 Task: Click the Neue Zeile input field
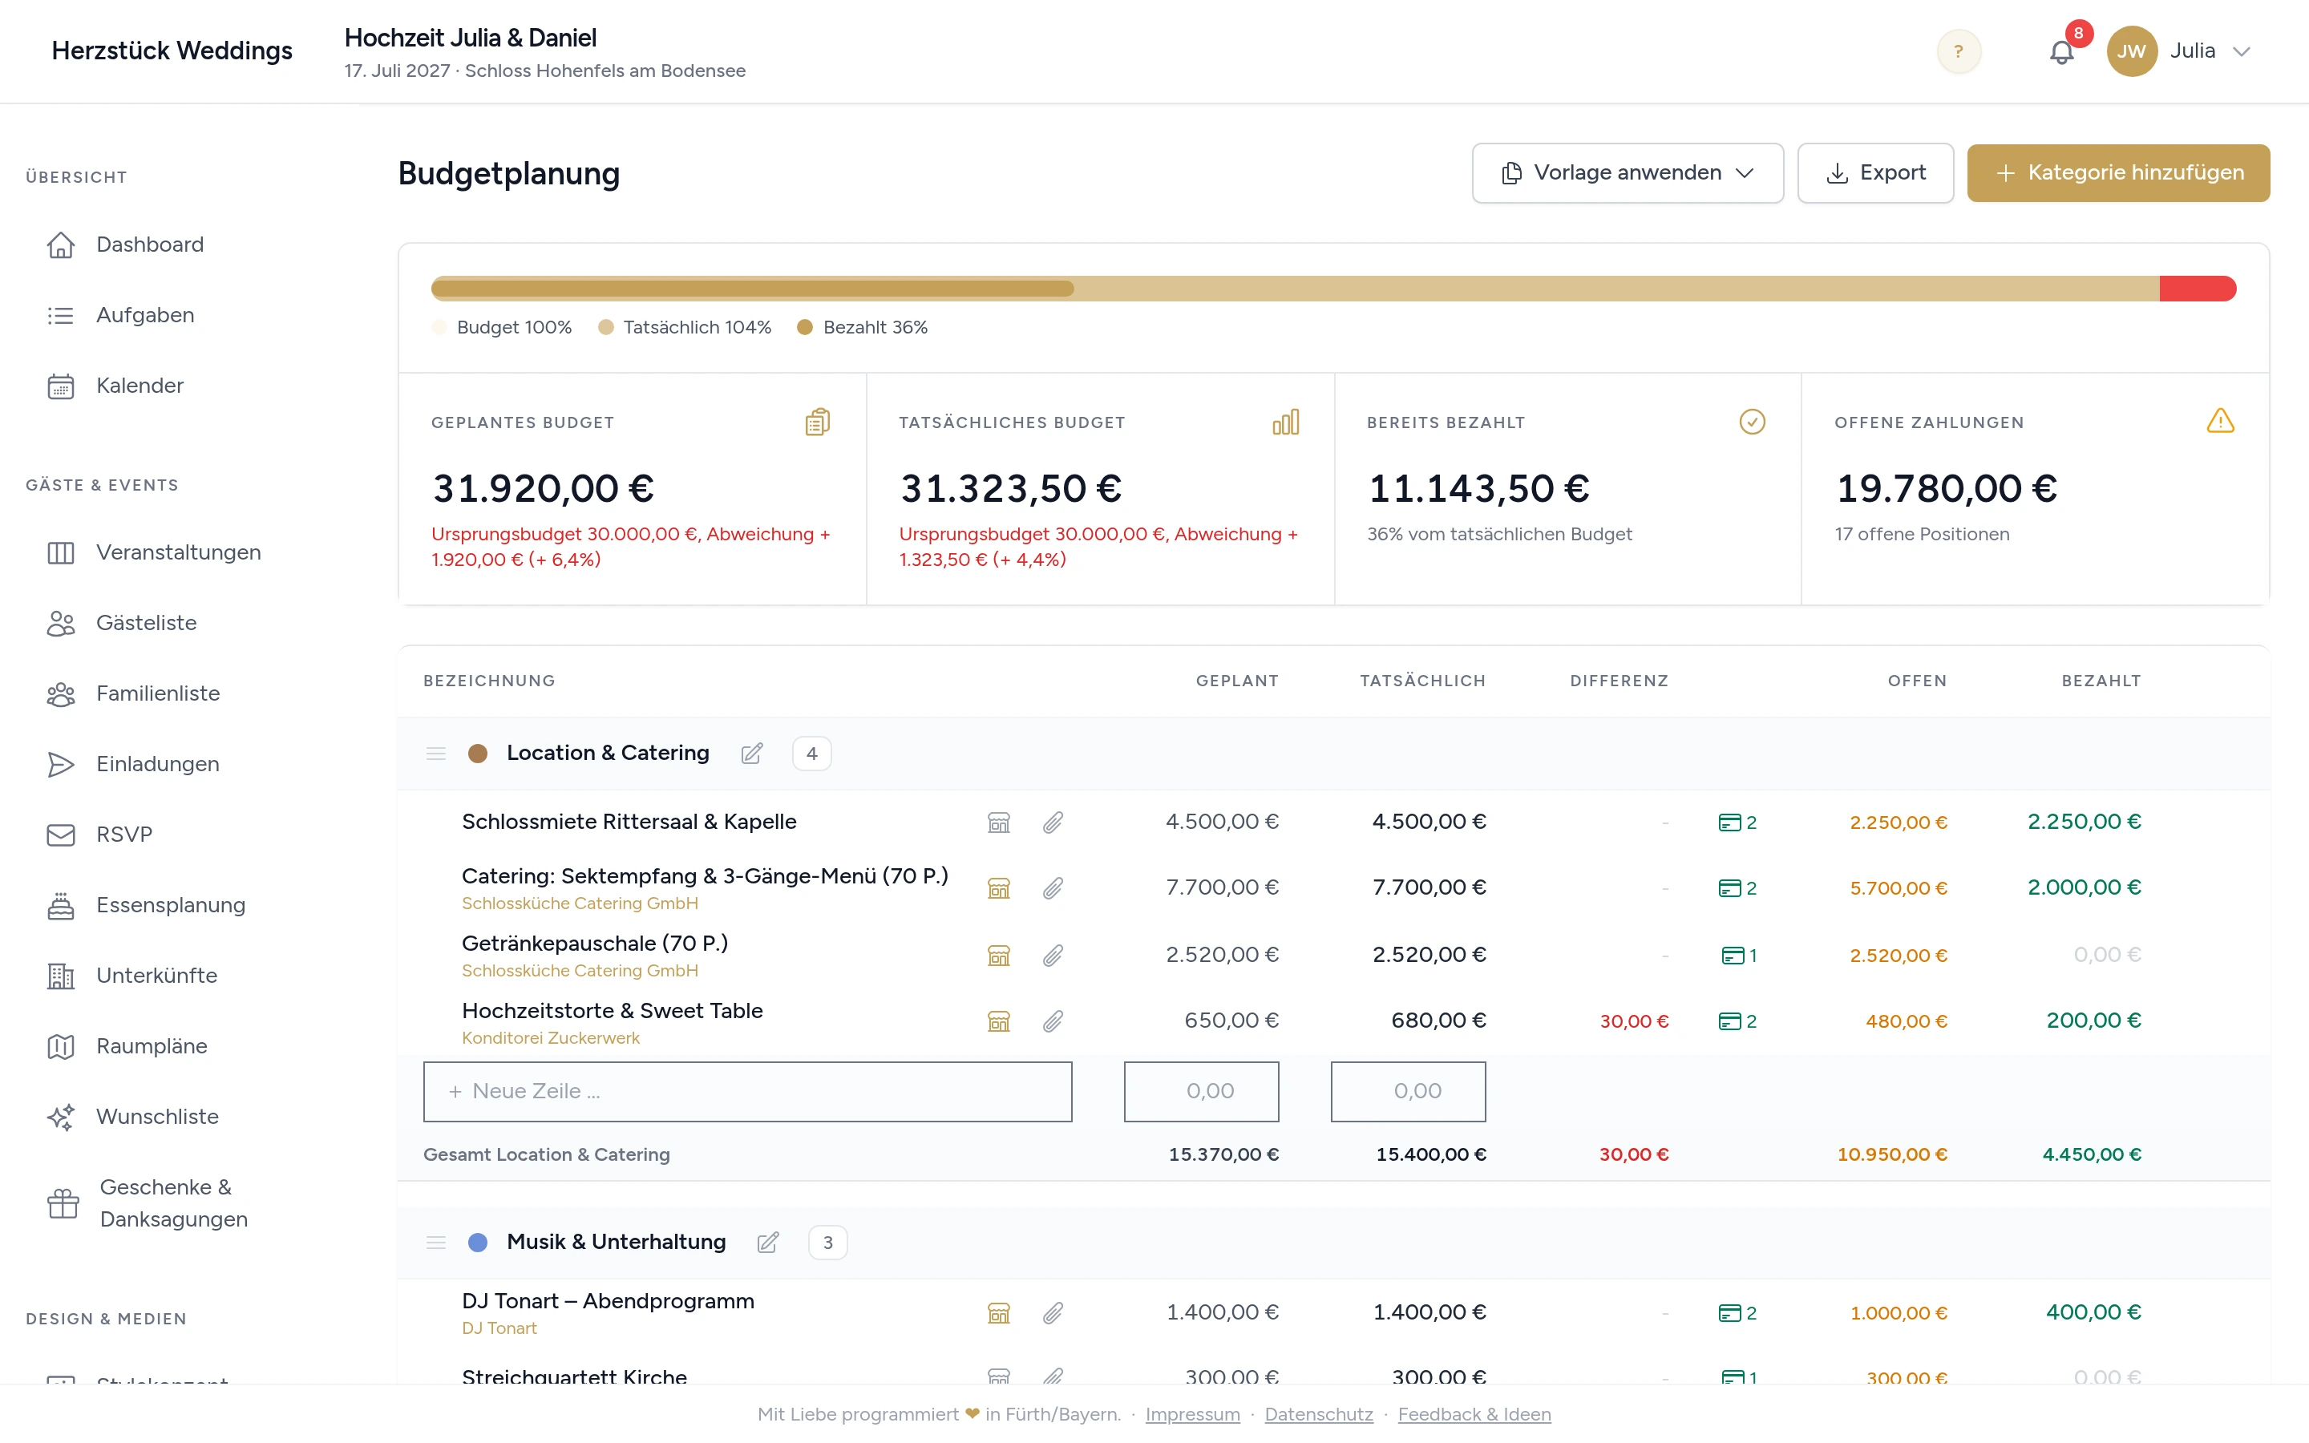point(747,1091)
